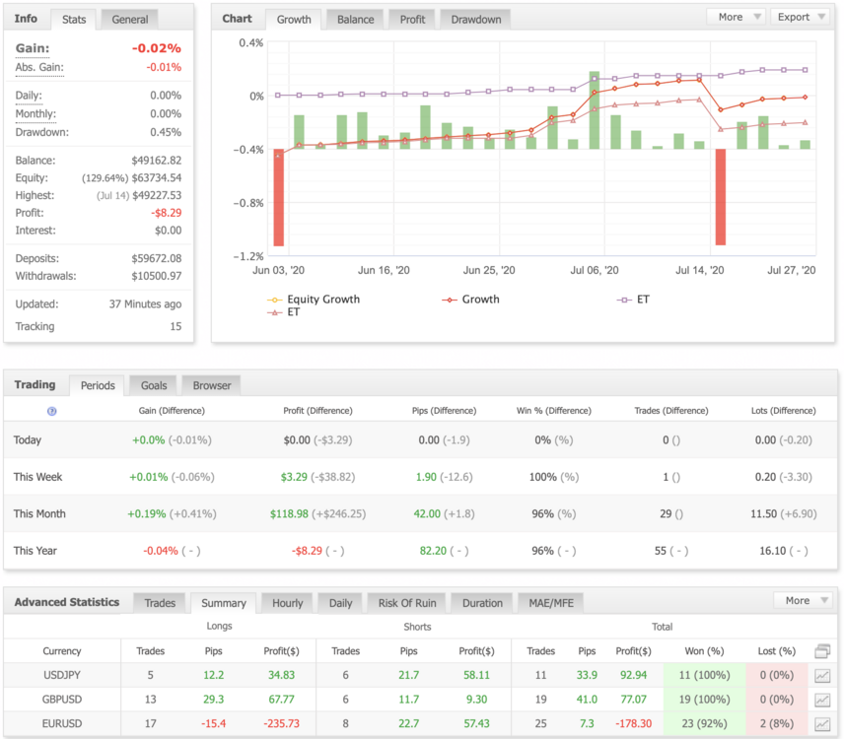The width and height of the screenshot is (844, 739).
Task: Click the Abs. Gain label
Action: coord(39,67)
